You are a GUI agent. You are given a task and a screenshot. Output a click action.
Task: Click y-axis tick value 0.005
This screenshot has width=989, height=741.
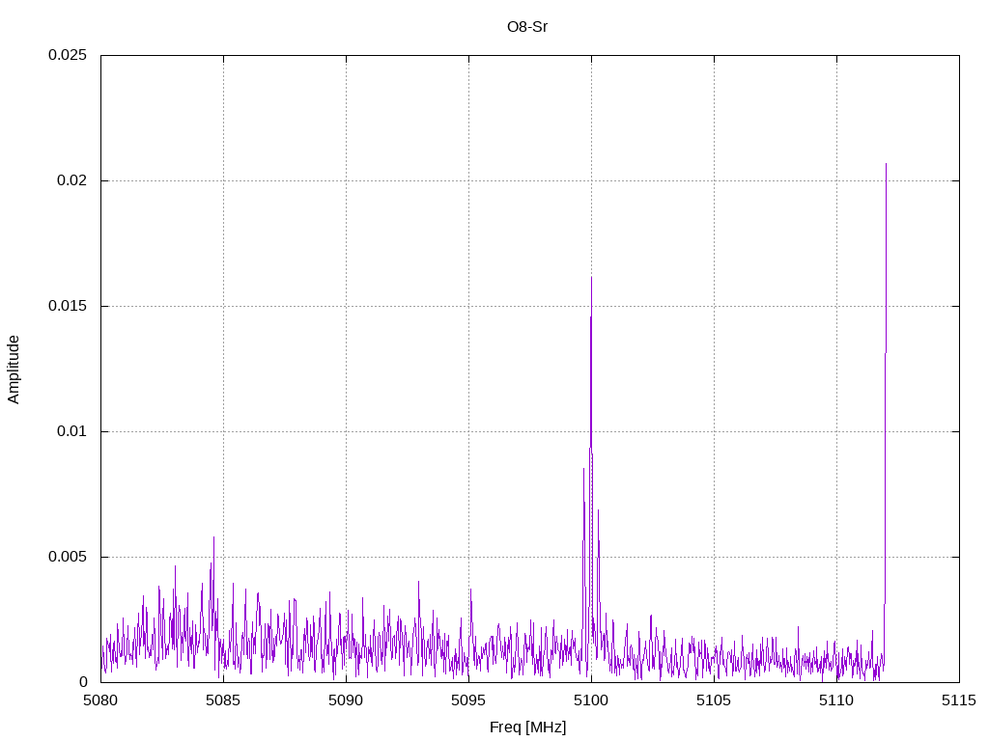click(x=68, y=557)
